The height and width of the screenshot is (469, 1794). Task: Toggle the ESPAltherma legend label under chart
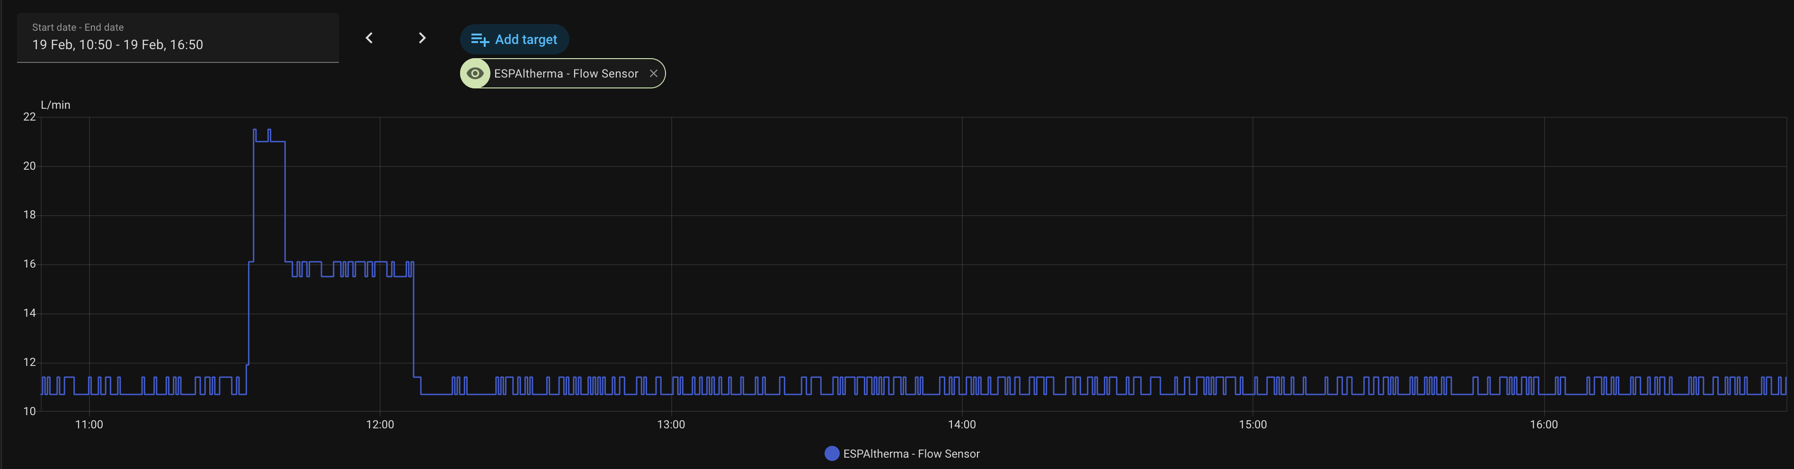click(x=911, y=454)
